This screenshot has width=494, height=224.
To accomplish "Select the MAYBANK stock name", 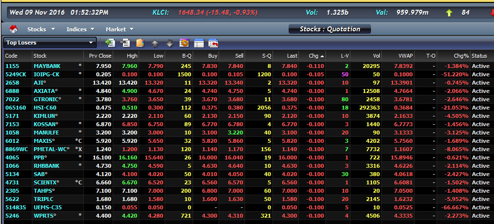I will (47, 66).
